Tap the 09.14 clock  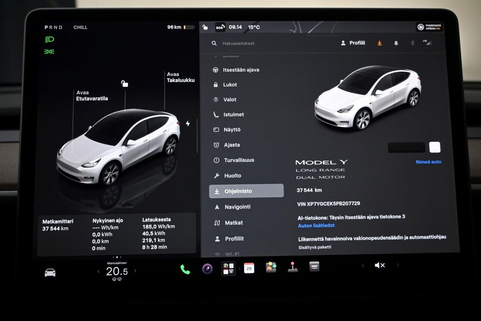coord(235,27)
